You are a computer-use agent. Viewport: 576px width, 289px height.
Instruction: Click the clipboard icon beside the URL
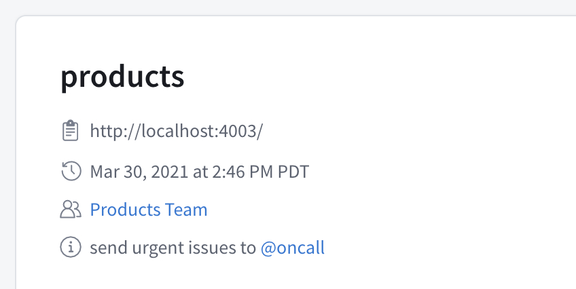tap(69, 131)
